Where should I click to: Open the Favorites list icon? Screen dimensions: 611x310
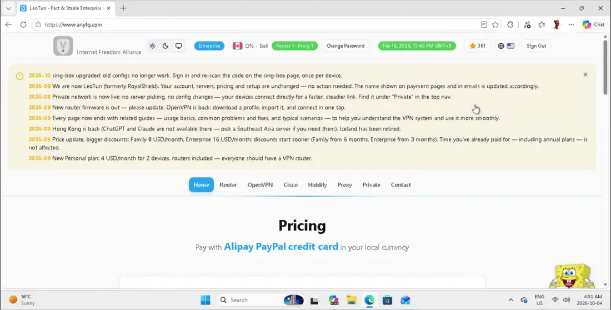coord(542,24)
